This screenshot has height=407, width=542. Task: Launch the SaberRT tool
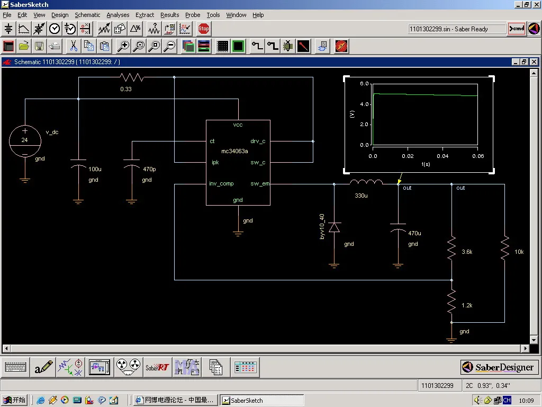[x=157, y=367]
